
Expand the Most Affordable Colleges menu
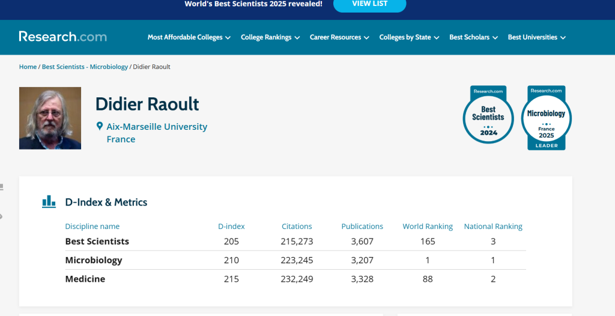[x=189, y=37]
